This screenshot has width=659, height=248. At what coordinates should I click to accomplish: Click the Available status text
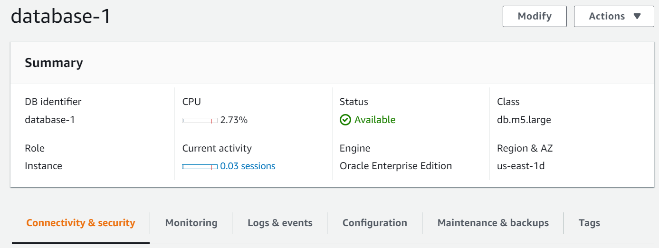(x=375, y=120)
